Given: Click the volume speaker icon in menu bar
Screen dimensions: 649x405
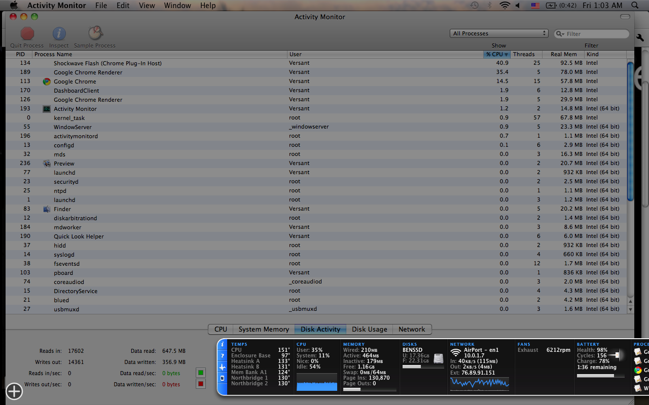Looking at the screenshot, I should [518, 6].
